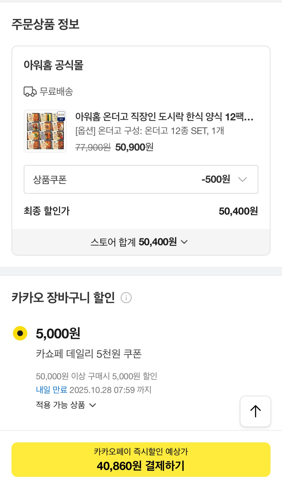This screenshot has width=282, height=480.
Task: Tap the 카쇼페 데일리 5천원 쿠폰 label
Action: point(89,354)
